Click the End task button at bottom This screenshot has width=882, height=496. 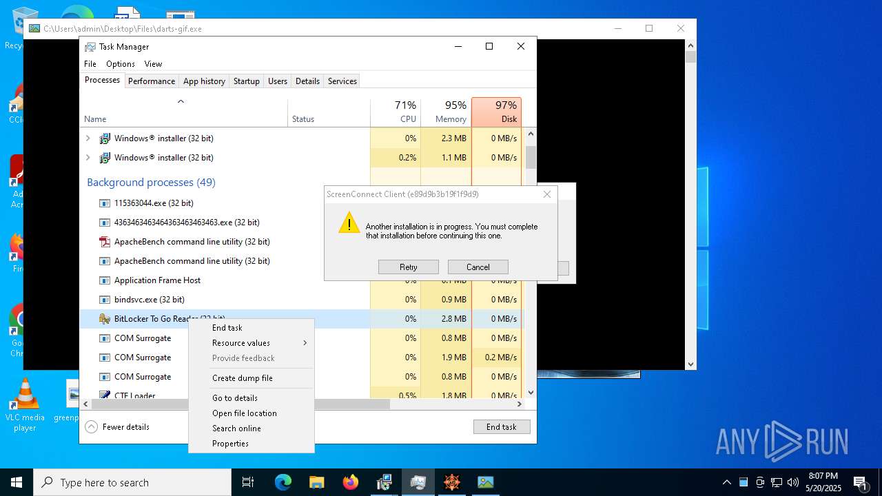coord(502,427)
